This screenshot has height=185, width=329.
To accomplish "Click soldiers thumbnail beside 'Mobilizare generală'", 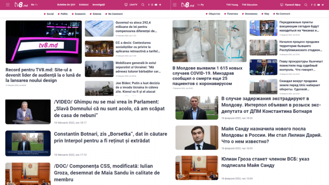I will (x=99, y=69).
